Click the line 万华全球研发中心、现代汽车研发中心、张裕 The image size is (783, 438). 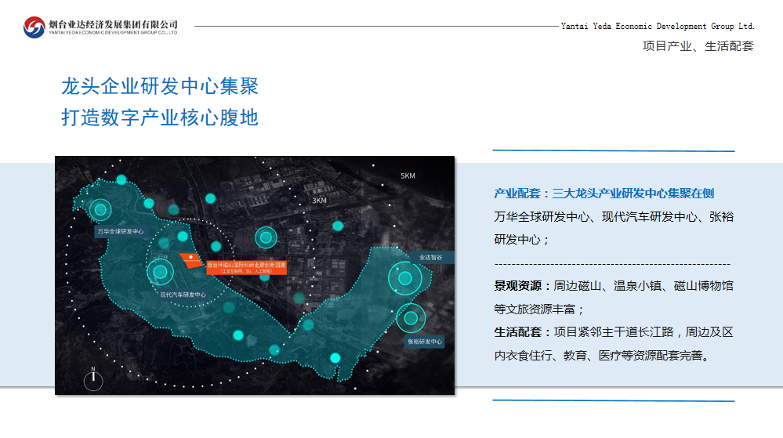pos(614,217)
